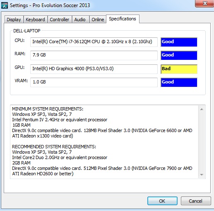Click the CPU info field

pos(94,42)
